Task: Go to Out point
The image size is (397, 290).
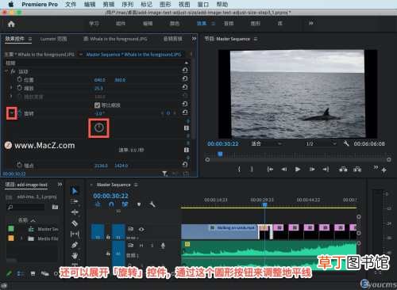Action: click(326, 169)
